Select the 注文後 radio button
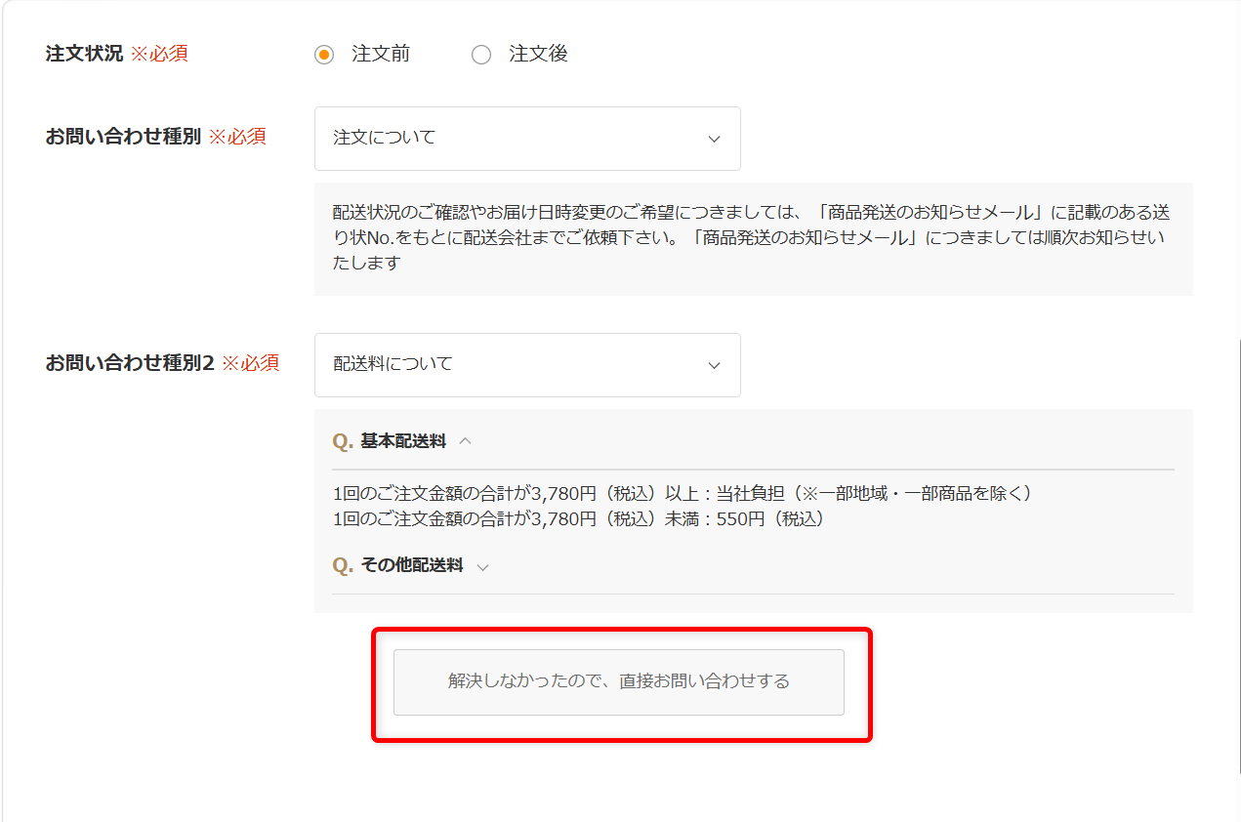Image resolution: width=1241 pixels, height=822 pixels. pyautogui.click(x=481, y=55)
